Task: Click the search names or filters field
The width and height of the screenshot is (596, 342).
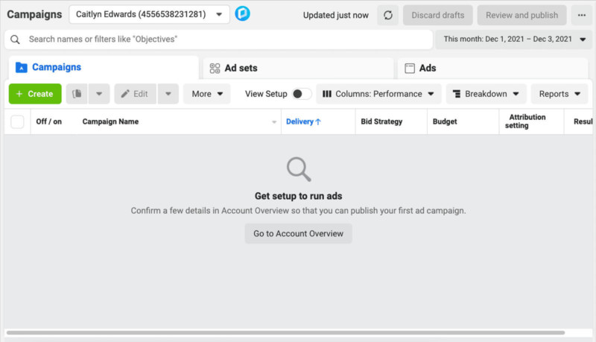Action: 223,39
